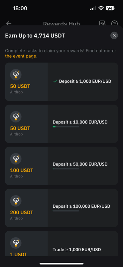
Task: Open the rewards history icon in header
Action: (x=102, y=23)
